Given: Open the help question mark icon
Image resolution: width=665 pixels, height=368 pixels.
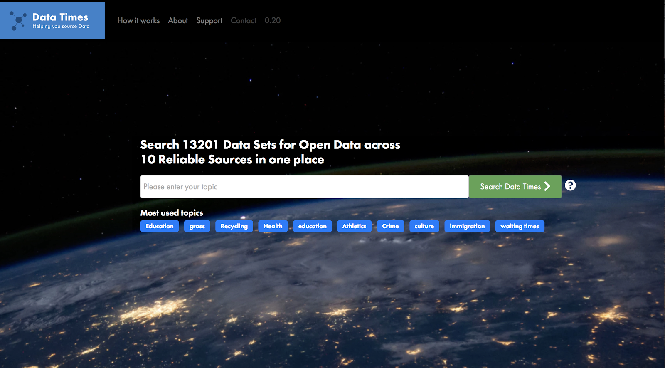Looking at the screenshot, I should tap(570, 185).
